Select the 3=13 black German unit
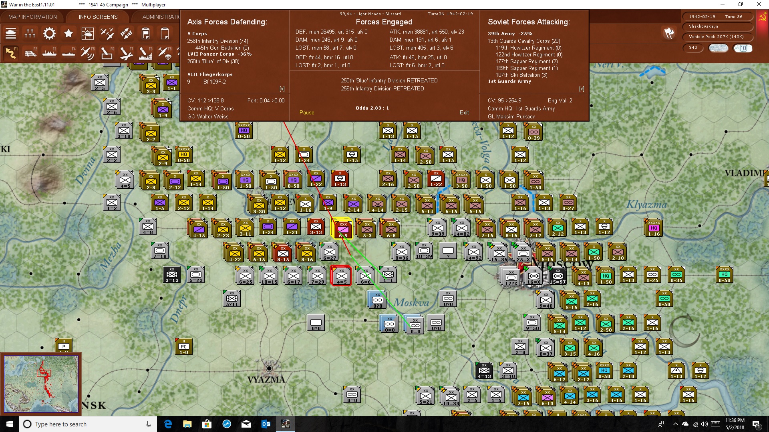The width and height of the screenshot is (769, 432). pos(172,275)
